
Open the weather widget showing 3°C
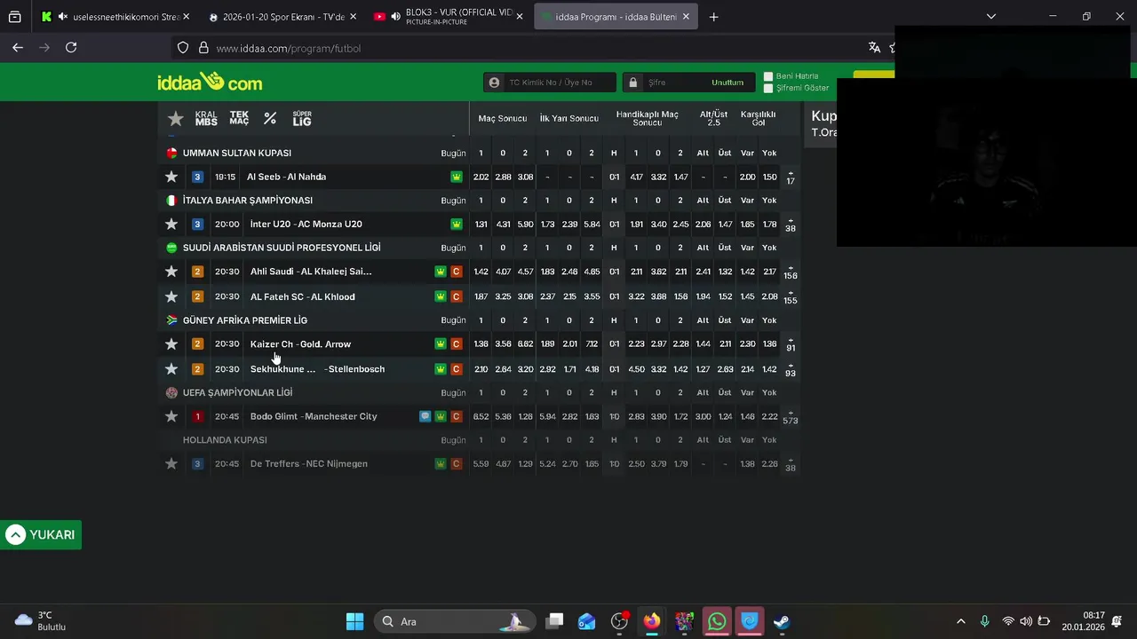point(41,621)
